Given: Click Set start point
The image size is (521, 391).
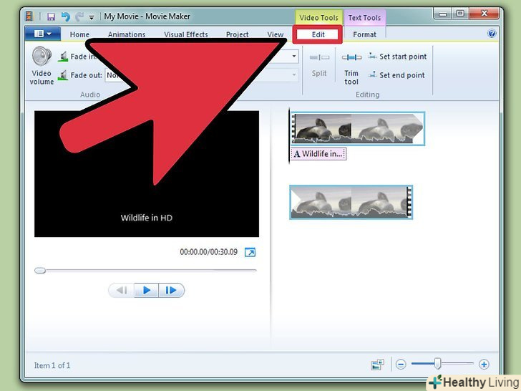Looking at the screenshot, I should [x=397, y=57].
